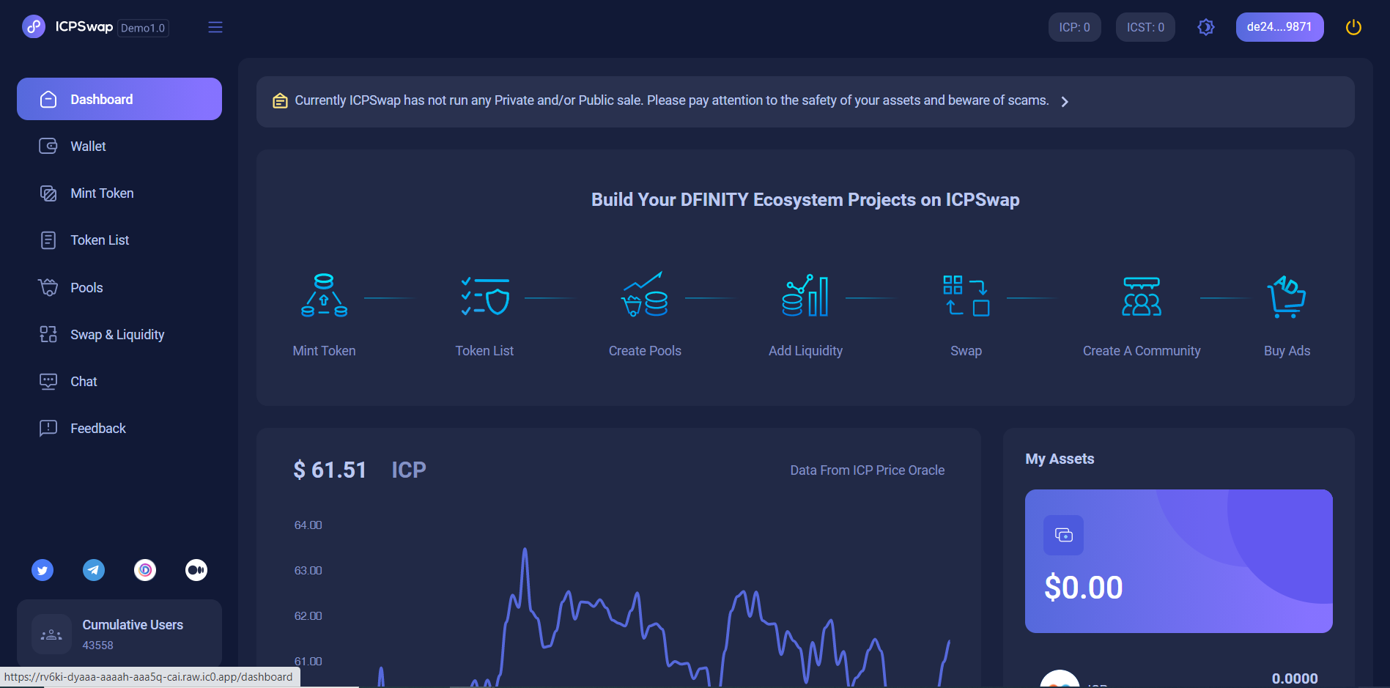Click the Add Liquidity step label
This screenshot has width=1390, height=688.
(805, 351)
